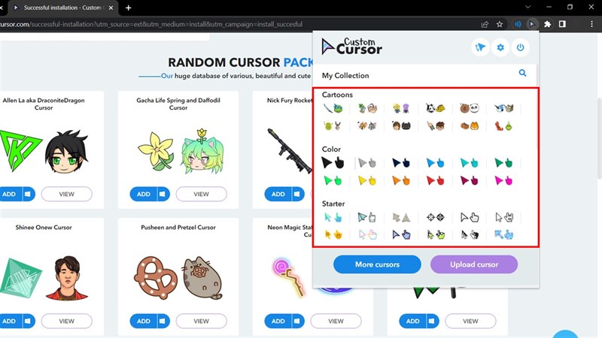Add the Pusheen and Pretzel cursor
This screenshot has height=338, width=602.
click(x=144, y=321)
